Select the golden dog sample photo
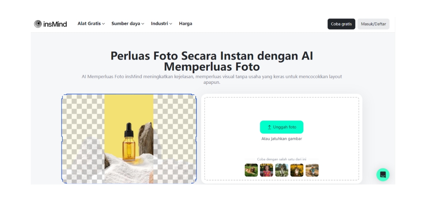The width and height of the screenshot is (426, 207). (251, 170)
